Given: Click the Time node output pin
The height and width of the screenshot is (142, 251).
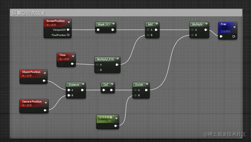Looking at the screenshot, I should click(x=72, y=64).
